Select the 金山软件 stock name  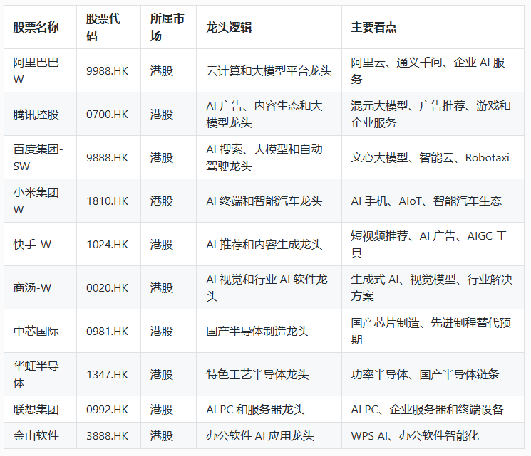[x=36, y=435]
